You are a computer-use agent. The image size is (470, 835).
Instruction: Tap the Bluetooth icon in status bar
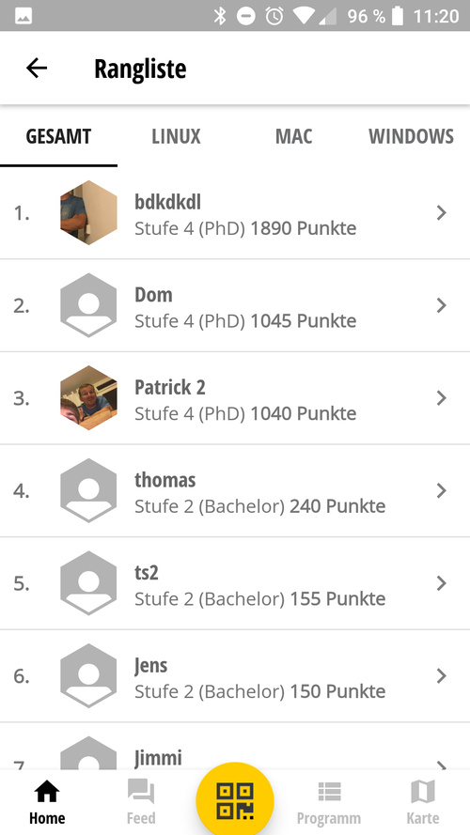(220, 16)
